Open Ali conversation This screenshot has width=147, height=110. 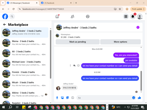click(25, 53)
